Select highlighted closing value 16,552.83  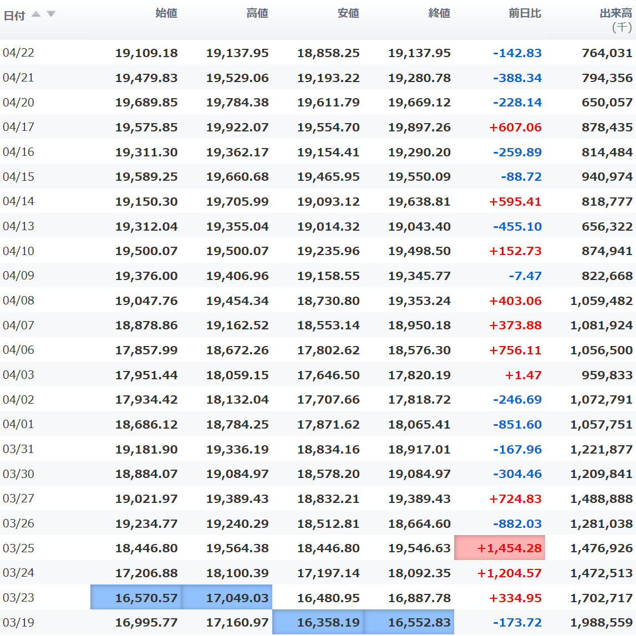click(409, 622)
